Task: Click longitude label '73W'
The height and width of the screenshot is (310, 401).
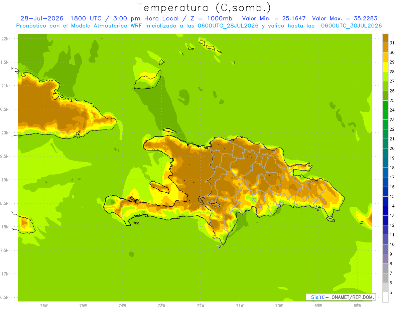Action: [161, 306]
